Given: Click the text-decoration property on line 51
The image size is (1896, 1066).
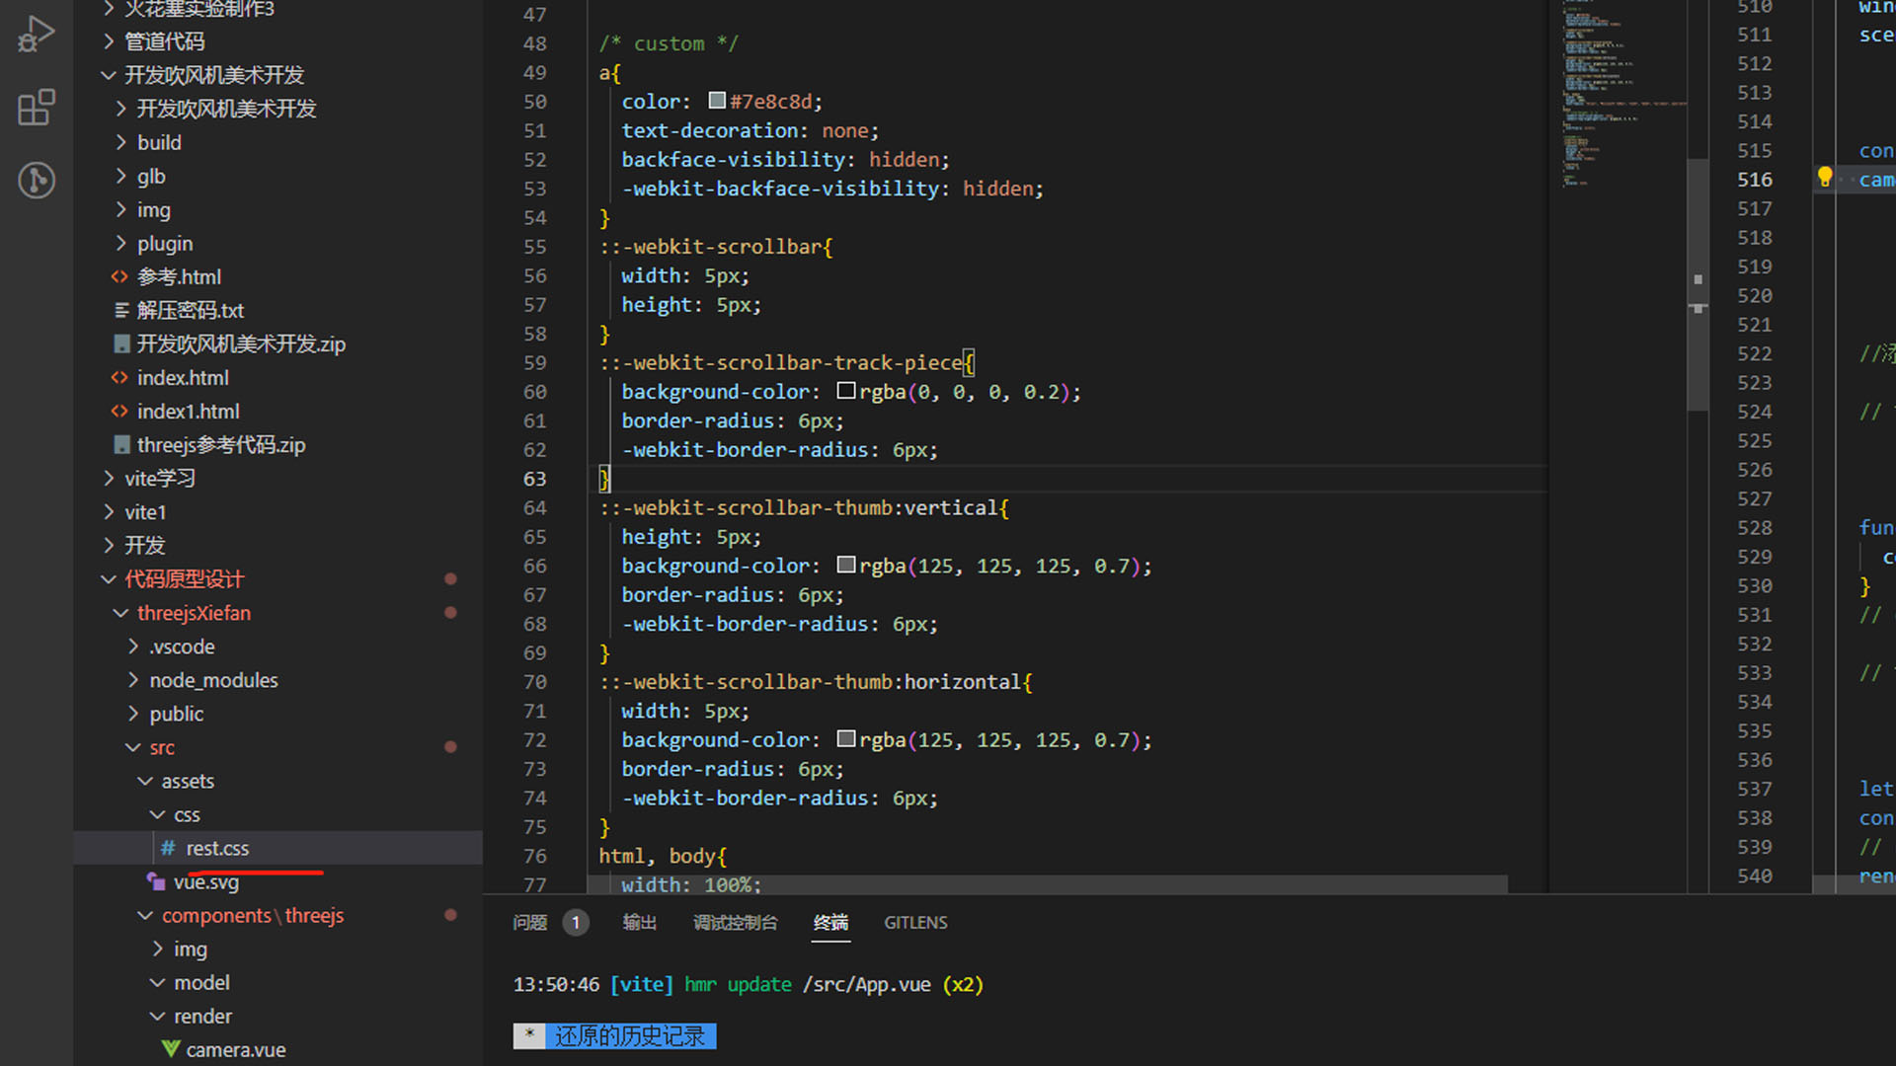Looking at the screenshot, I should 710,130.
